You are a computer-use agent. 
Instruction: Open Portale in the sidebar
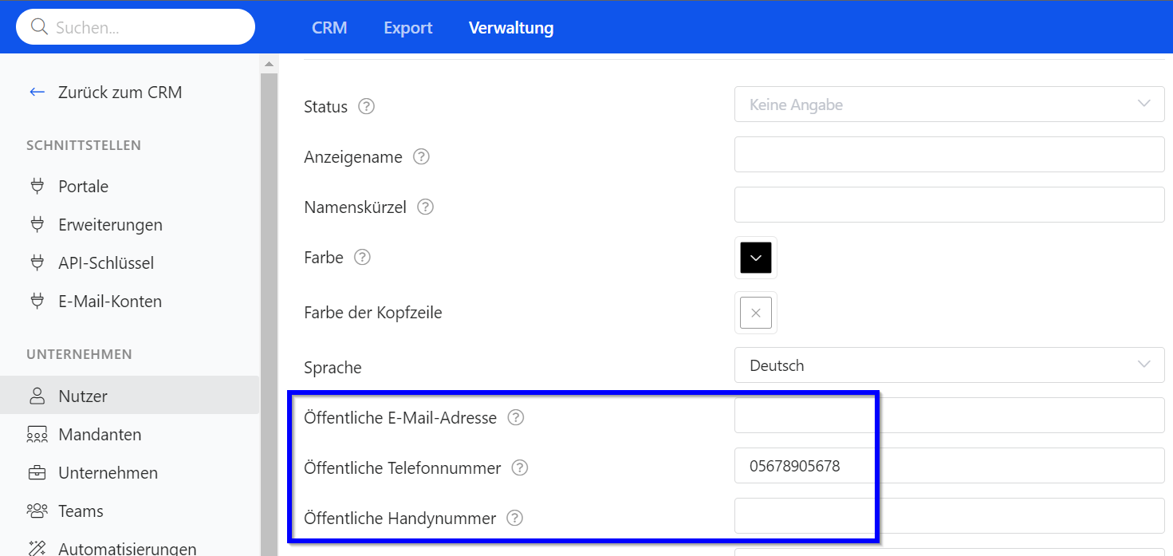click(83, 187)
